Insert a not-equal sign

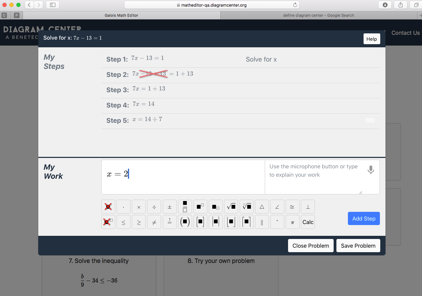[x=154, y=222]
